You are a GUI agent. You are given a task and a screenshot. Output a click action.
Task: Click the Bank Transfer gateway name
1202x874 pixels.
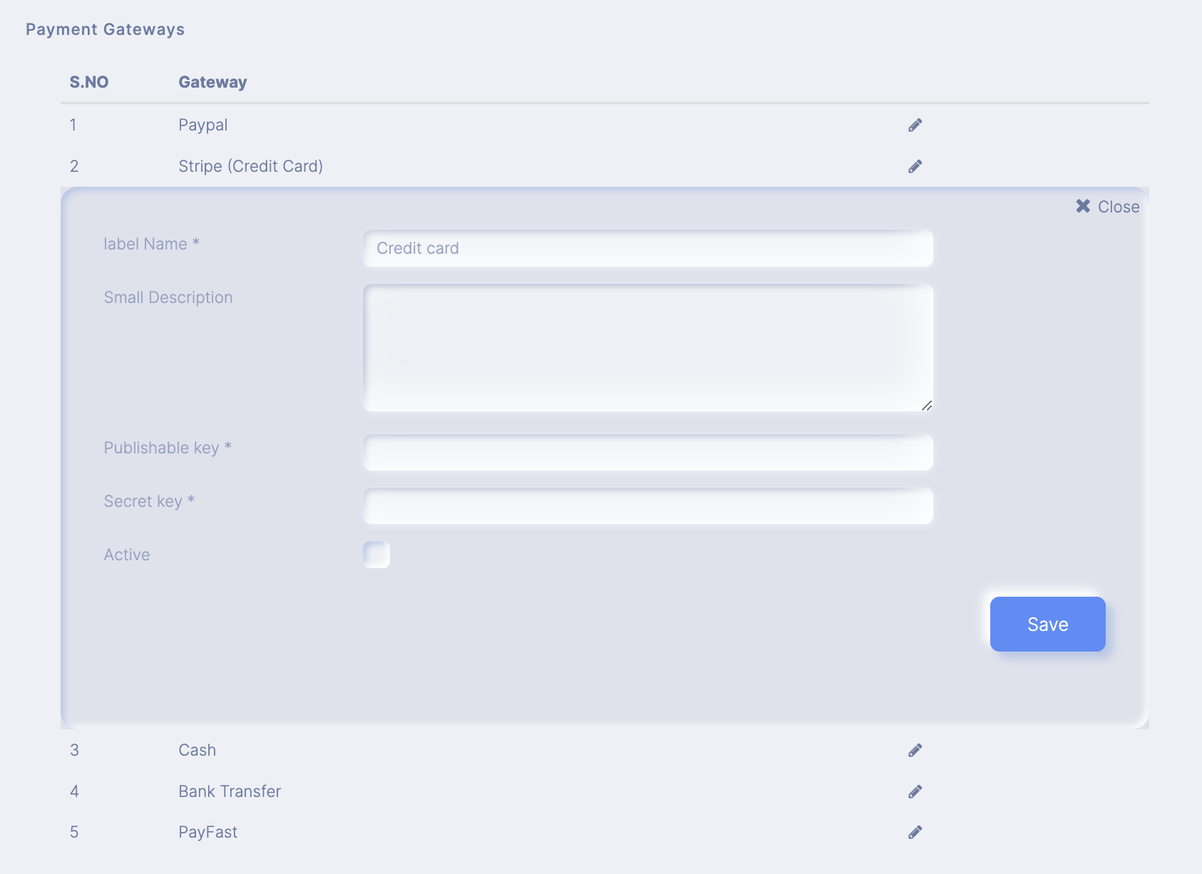(230, 791)
